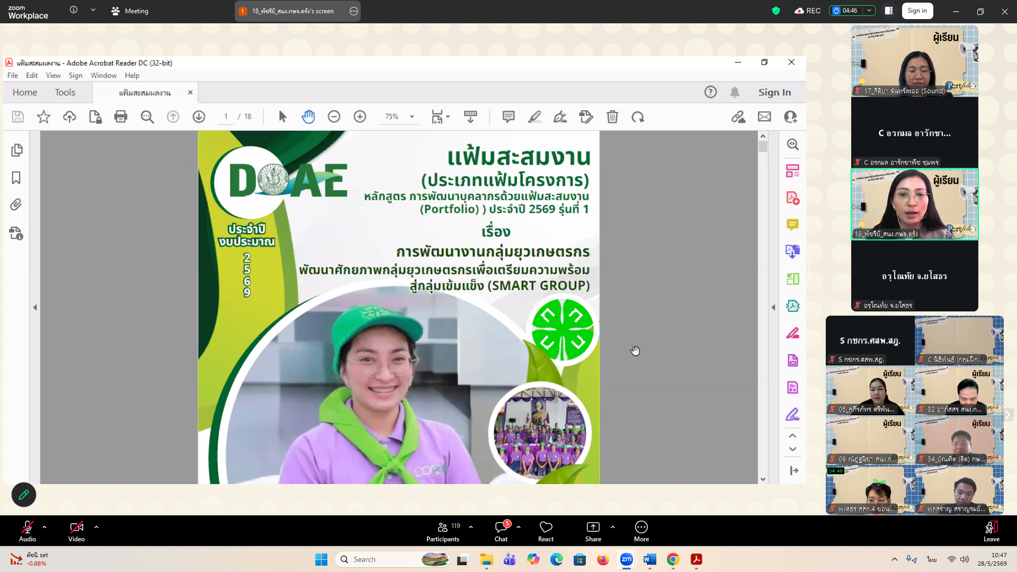
Task: Print the PDF with the printer icon
Action: [121, 117]
